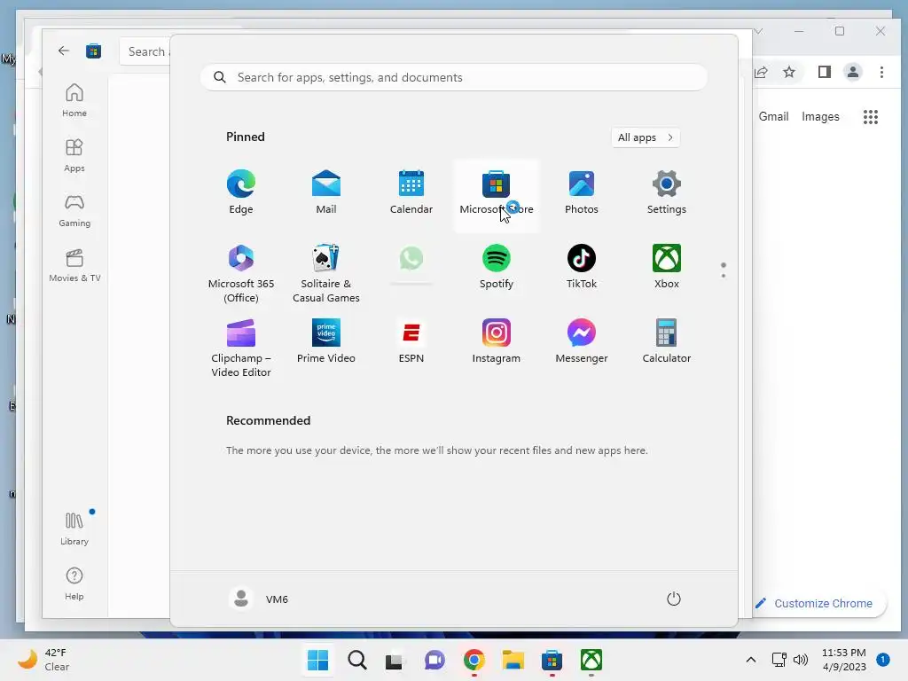Open the WhatsApp pinned icon
The height and width of the screenshot is (681, 908).
(411, 259)
